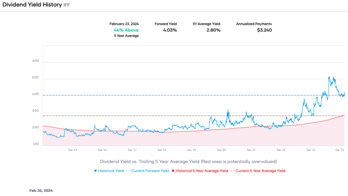Click the Annualized Payments label
The height and width of the screenshot is (196, 348).
click(254, 24)
